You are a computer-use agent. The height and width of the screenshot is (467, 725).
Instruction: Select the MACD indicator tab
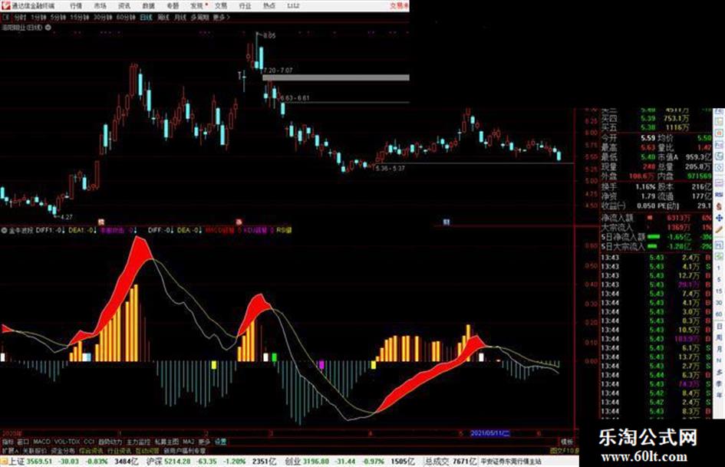[x=41, y=442]
